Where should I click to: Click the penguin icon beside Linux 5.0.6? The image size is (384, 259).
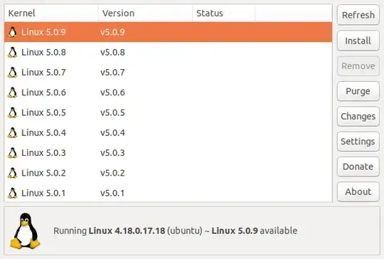coord(13,92)
